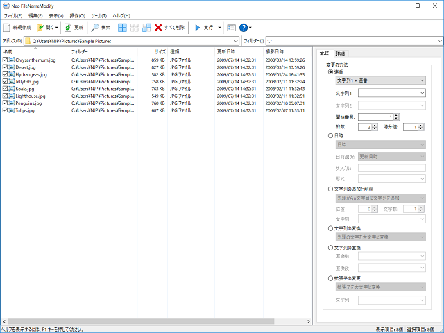
Task: Select the 文字列の置換 radio button
Action: pyautogui.click(x=330, y=248)
